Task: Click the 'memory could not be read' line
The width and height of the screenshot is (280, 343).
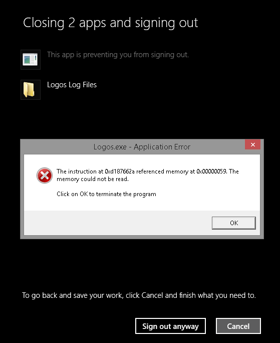Action: (93, 179)
